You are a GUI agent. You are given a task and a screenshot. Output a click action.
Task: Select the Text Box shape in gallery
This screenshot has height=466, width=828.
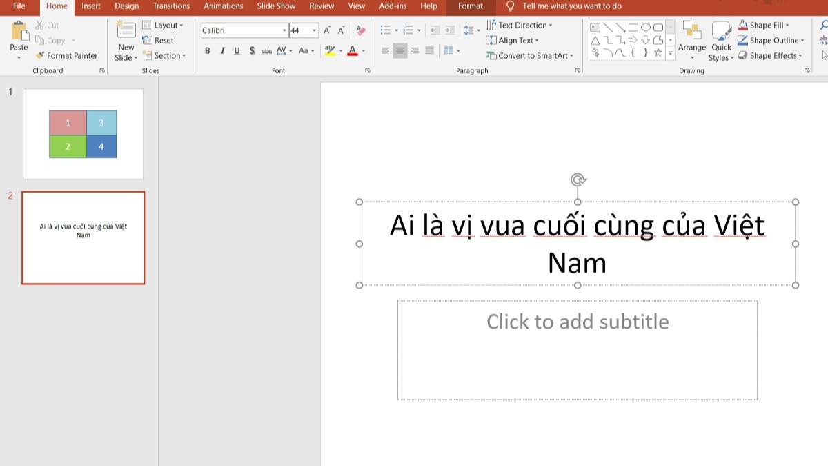594,28
